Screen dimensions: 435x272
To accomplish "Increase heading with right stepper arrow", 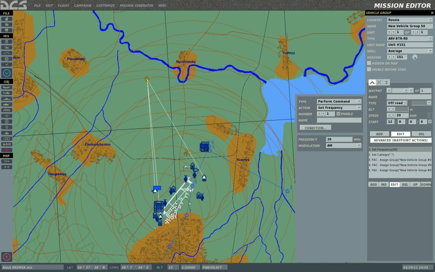I will point(393,57).
